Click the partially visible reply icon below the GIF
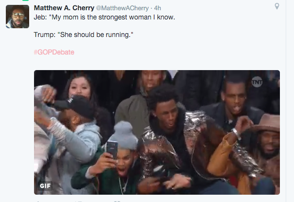 (38, 201)
